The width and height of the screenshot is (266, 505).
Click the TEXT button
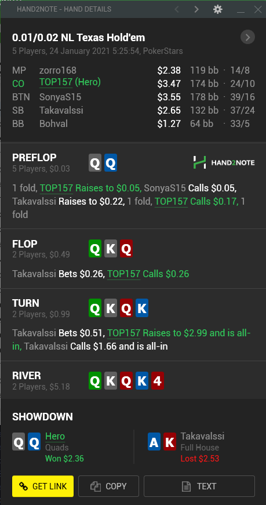[199, 486]
